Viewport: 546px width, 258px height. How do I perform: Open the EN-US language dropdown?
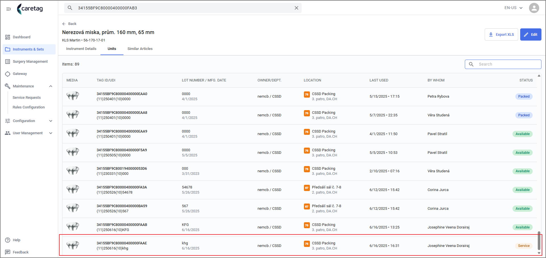[x=513, y=8]
